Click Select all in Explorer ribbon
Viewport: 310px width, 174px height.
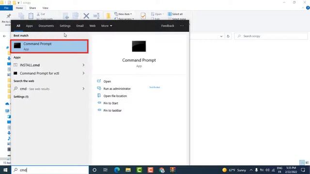[x=175, y=14]
